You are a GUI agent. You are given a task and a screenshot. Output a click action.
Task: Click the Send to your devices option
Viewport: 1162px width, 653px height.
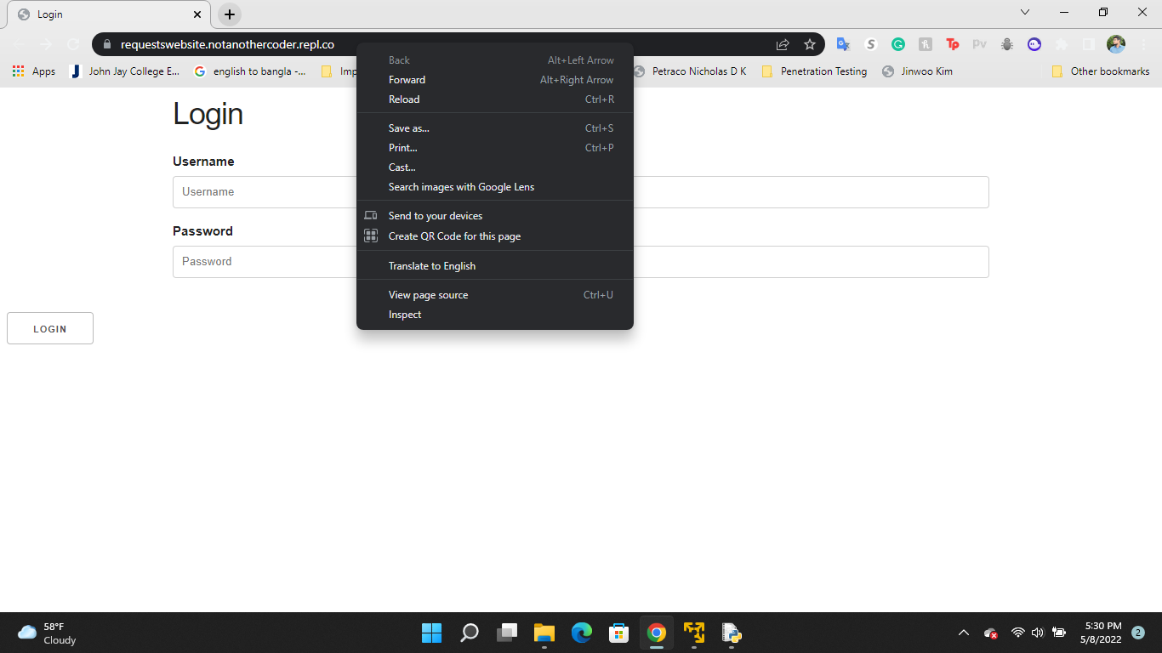(x=436, y=216)
